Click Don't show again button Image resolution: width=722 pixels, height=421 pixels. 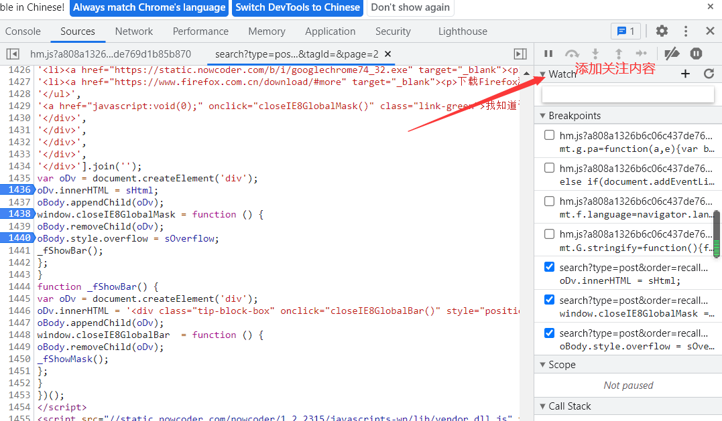pyautogui.click(x=410, y=7)
